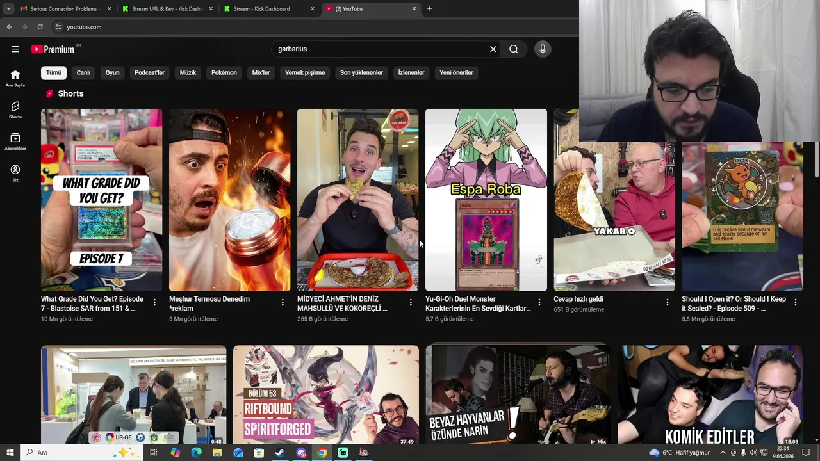
Task: Clear the search text with the X
Action: point(493,49)
